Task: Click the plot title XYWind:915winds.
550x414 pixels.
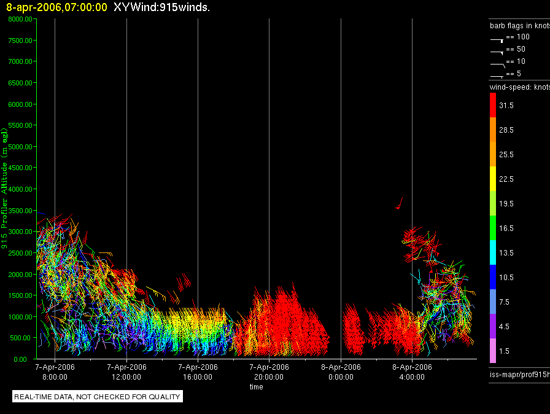Action: click(x=161, y=7)
